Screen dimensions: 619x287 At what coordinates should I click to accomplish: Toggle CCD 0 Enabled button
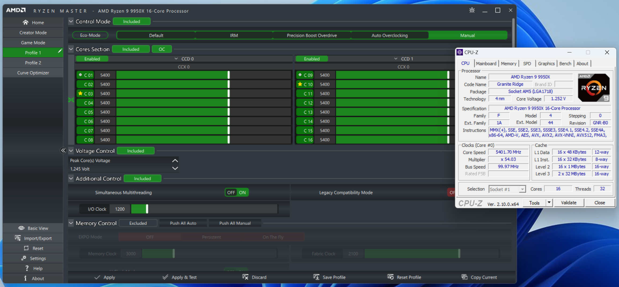click(92, 59)
